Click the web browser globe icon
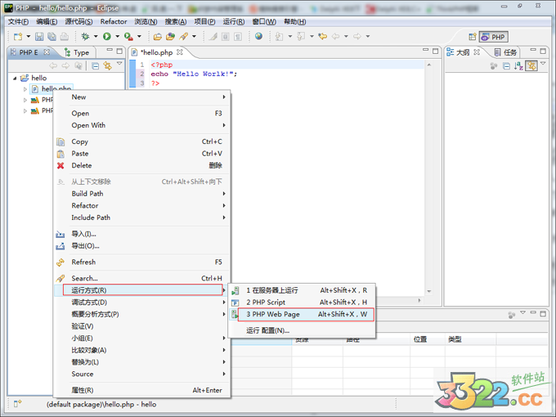This screenshot has width=556, height=417. [x=259, y=36]
